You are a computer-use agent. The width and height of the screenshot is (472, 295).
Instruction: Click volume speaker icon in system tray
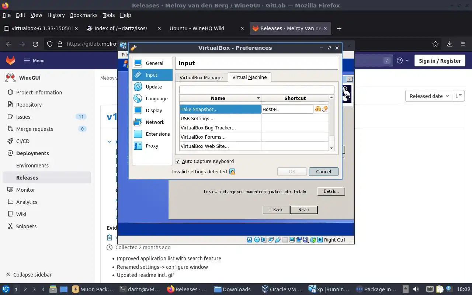point(416,289)
